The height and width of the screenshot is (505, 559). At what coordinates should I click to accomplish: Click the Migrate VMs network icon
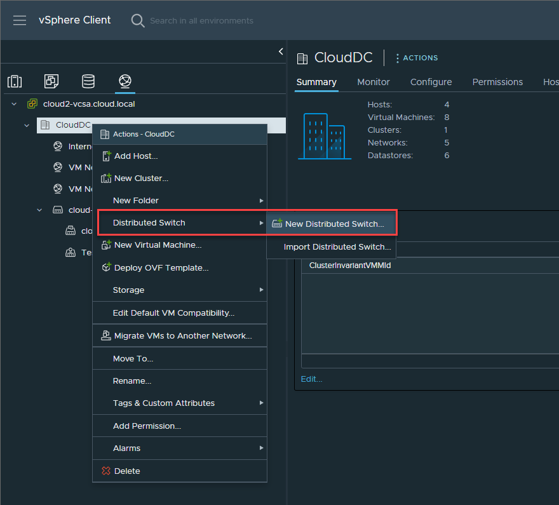pos(106,335)
